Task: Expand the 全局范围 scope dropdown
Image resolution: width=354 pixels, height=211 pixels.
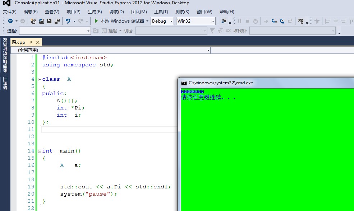Action: 208,50
